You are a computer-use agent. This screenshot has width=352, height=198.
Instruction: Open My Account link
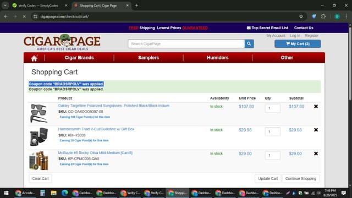point(276,35)
